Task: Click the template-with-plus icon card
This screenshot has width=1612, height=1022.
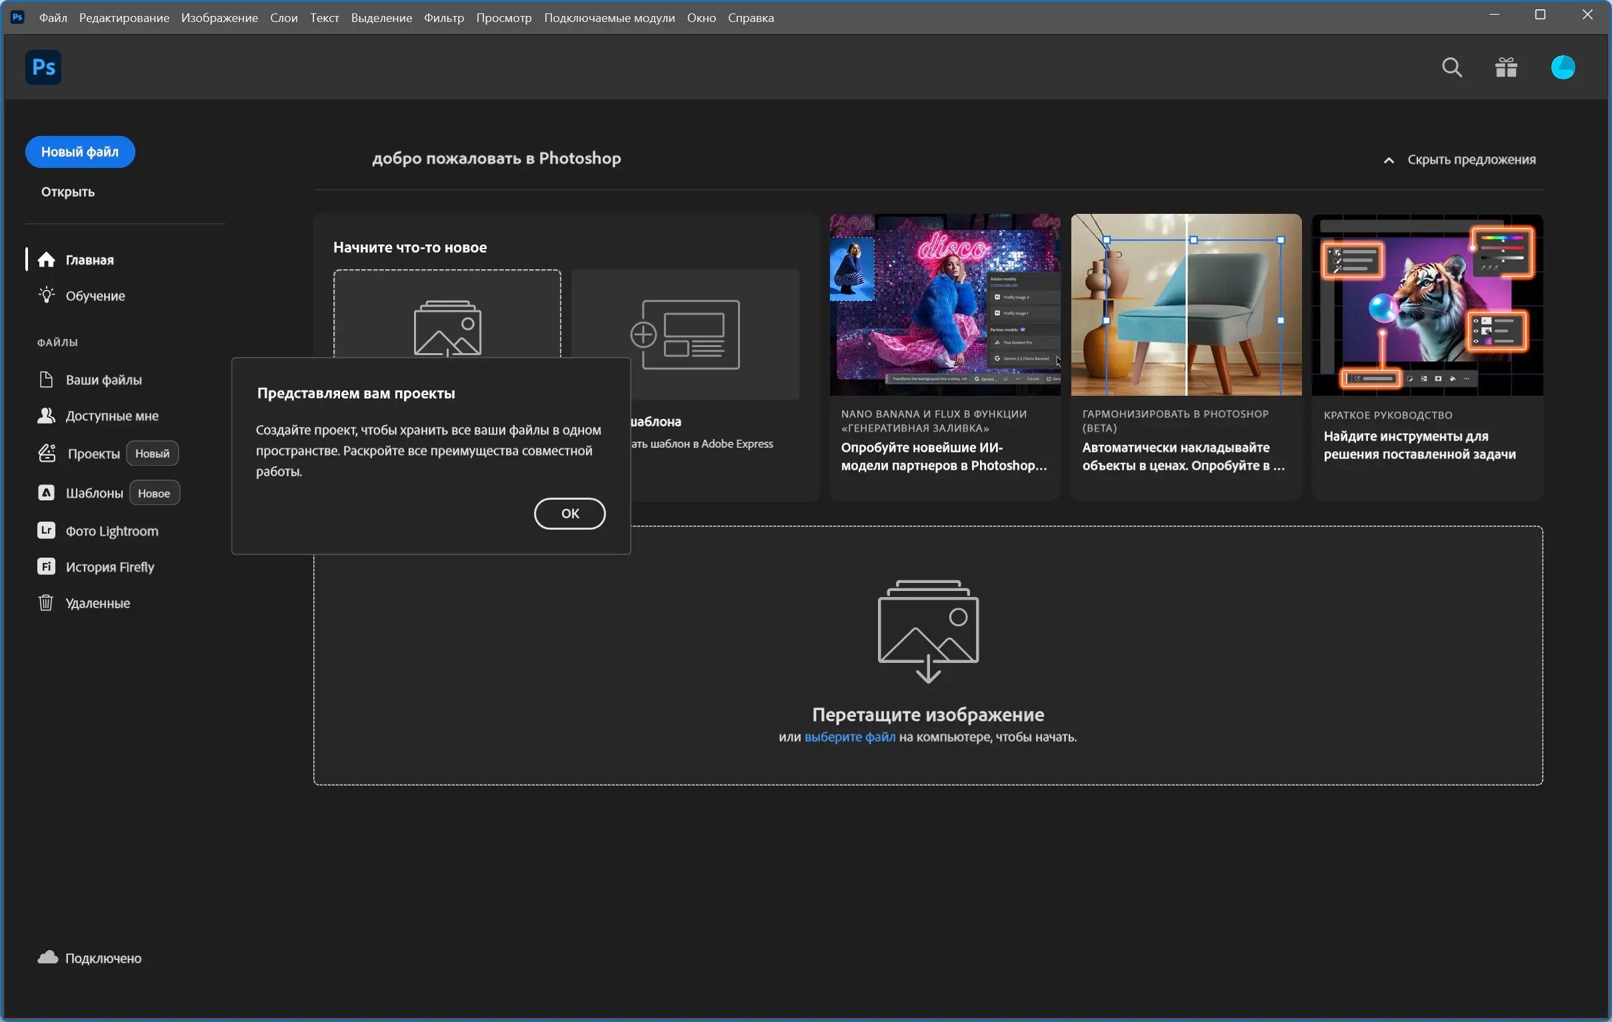Action: pyautogui.click(x=685, y=334)
